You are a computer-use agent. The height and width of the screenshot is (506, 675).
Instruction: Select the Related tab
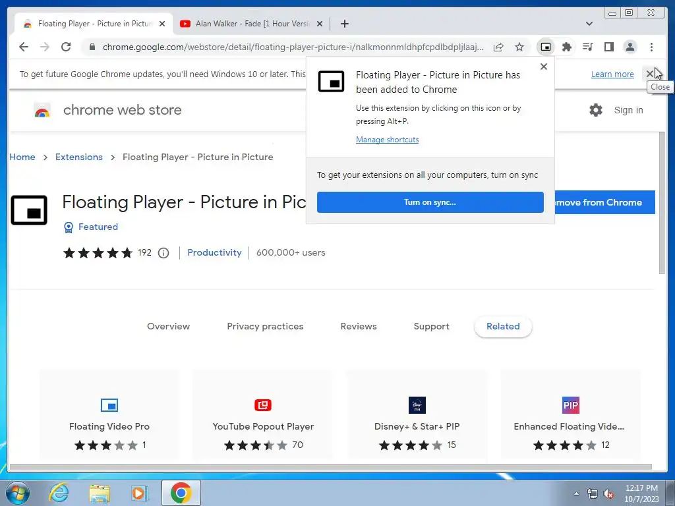tap(503, 326)
